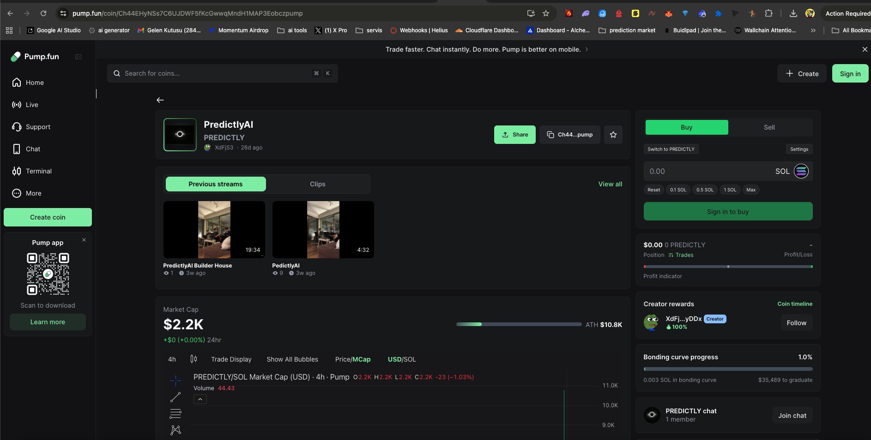Select the Previous streams tab

(215, 184)
